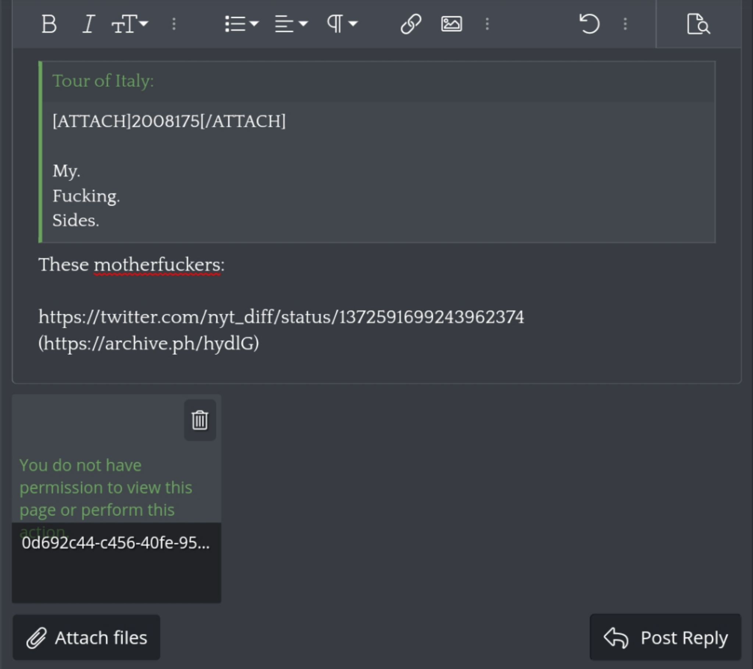Click the Attach files button
This screenshot has height=669, width=753.
click(x=86, y=638)
